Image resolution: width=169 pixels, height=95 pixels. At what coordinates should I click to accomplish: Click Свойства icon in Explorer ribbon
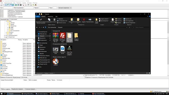(113, 20)
